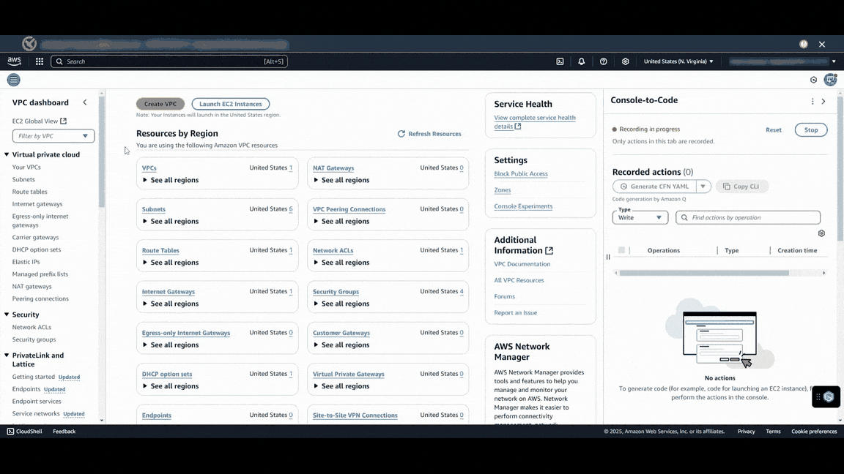Click the Reset link in Console-to-Code
Image resolution: width=844 pixels, height=474 pixels.
[773, 129]
